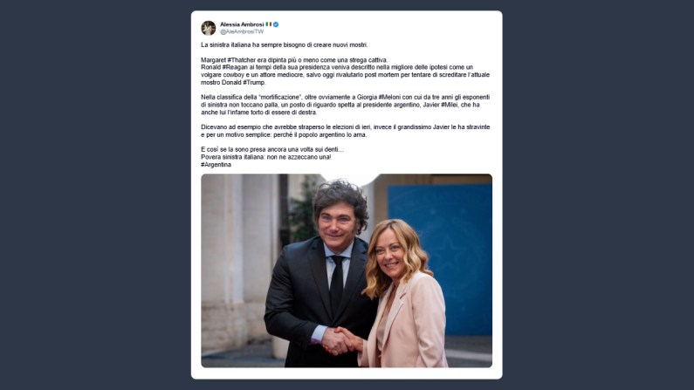694x390 pixels.
Task: Open the Alessia Ambrosi display name link
Action: (x=242, y=24)
